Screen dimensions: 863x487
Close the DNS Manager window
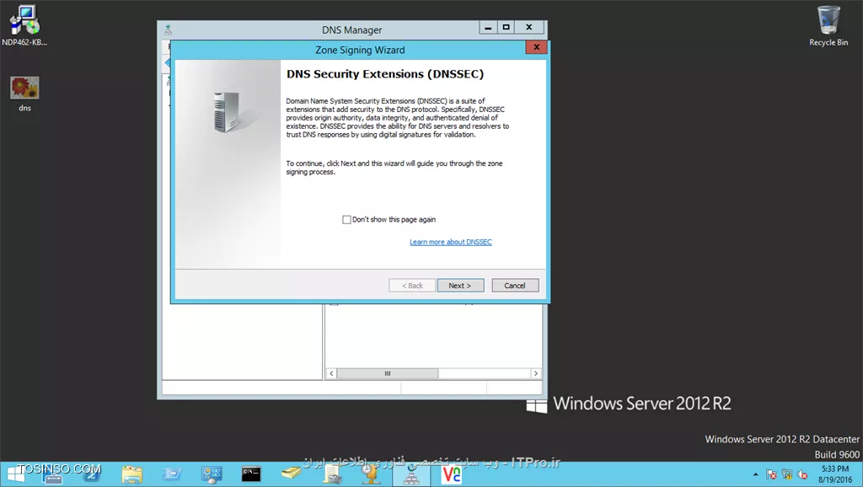pyautogui.click(x=529, y=28)
